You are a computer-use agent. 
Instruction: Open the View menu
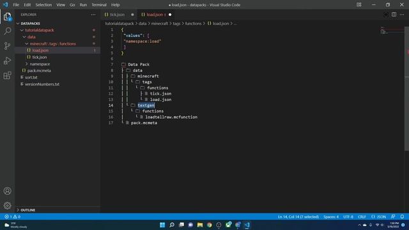[61, 4]
